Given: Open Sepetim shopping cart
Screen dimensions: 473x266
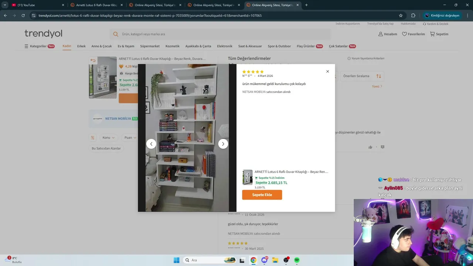Looking at the screenshot, I should tap(439, 34).
